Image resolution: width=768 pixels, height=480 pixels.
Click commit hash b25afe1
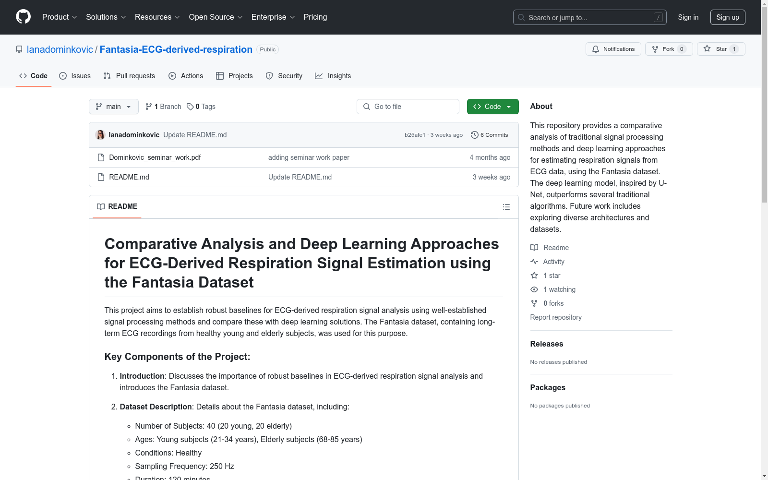[415, 135]
